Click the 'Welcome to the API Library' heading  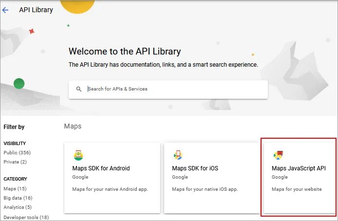(125, 52)
